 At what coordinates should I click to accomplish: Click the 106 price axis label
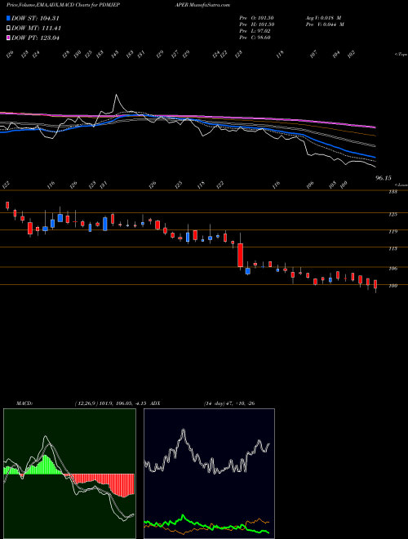point(392,269)
